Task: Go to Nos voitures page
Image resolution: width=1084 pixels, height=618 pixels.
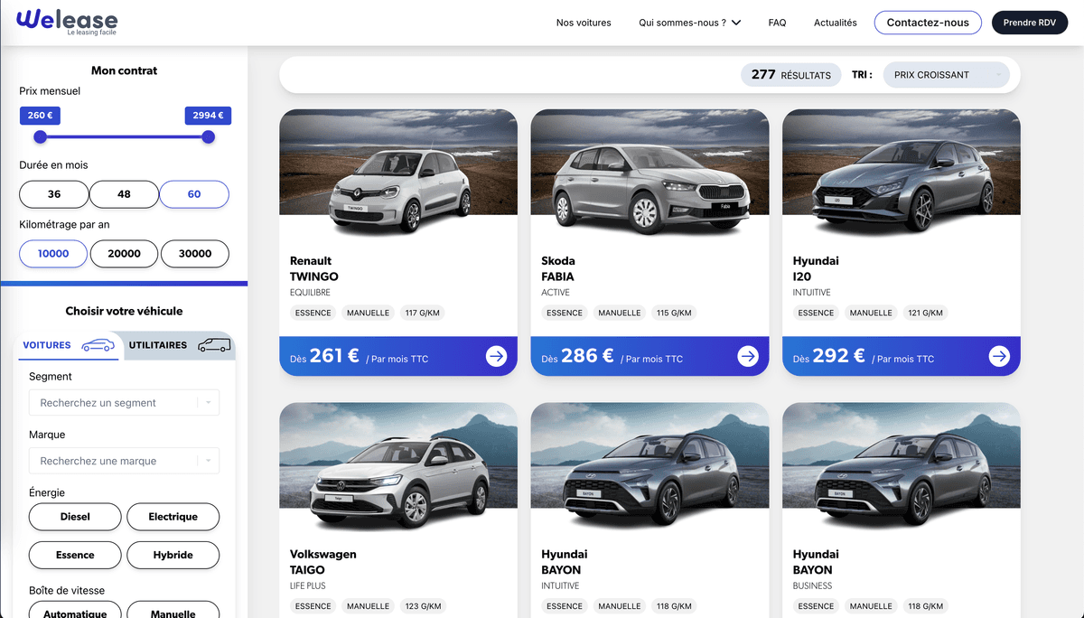Action: tap(584, 23)
